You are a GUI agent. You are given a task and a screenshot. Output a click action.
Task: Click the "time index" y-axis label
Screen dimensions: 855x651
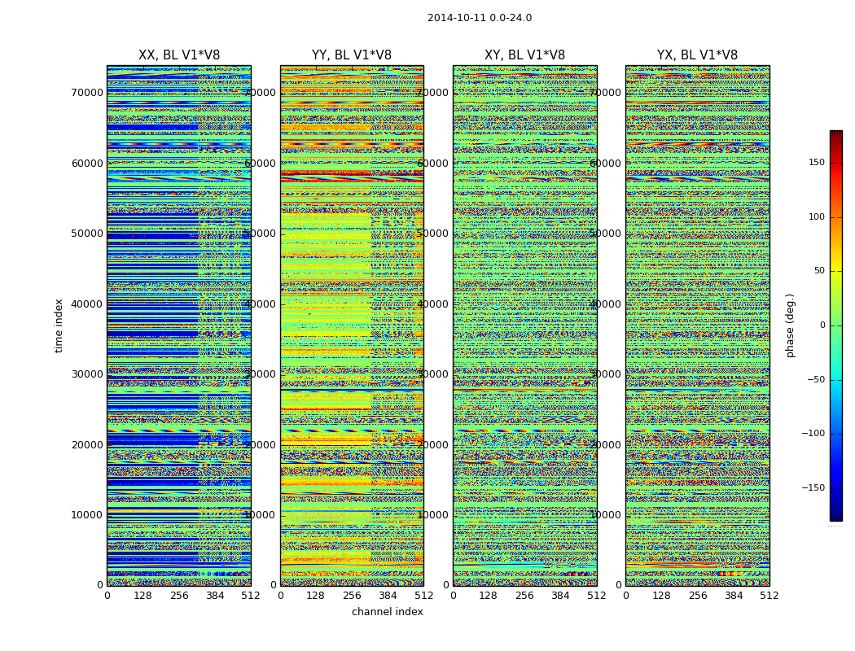tap(59, 325)
